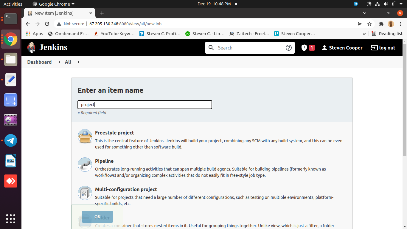
Task: Click the page vertical scrollbar
Action: click(405, 99)
